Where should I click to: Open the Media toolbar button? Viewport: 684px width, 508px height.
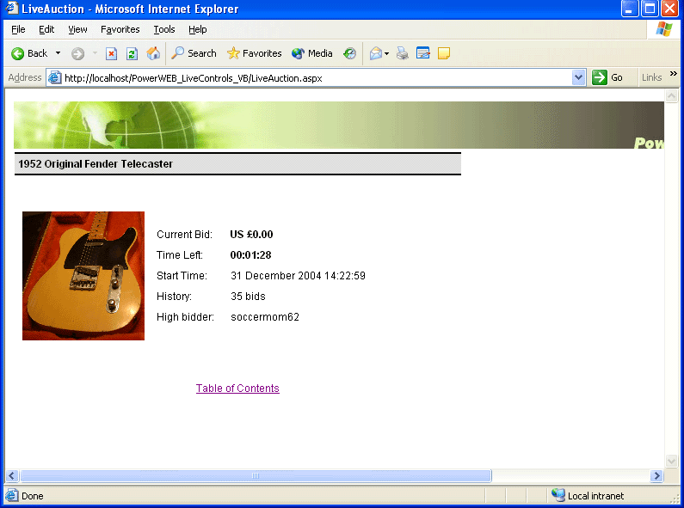pos(312,53)
